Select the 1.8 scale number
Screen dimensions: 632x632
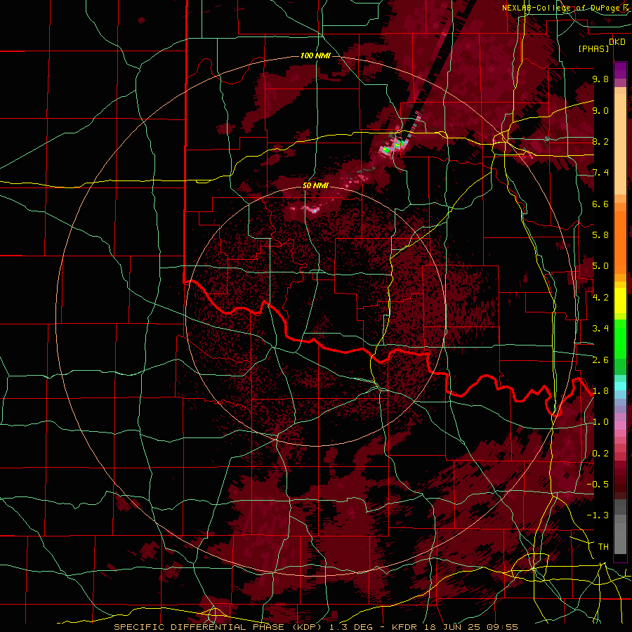point(600,391)
